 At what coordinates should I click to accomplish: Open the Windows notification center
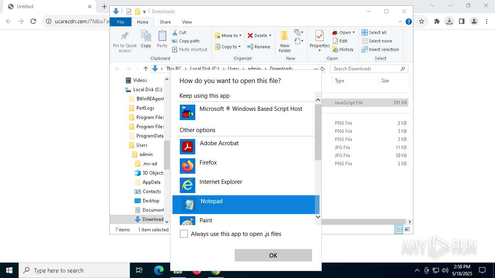[x=482, y=270]
